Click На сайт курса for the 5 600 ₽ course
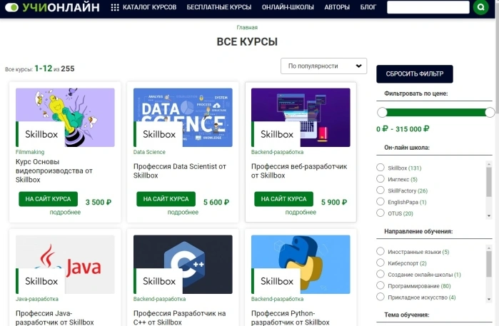 [166, 199]
